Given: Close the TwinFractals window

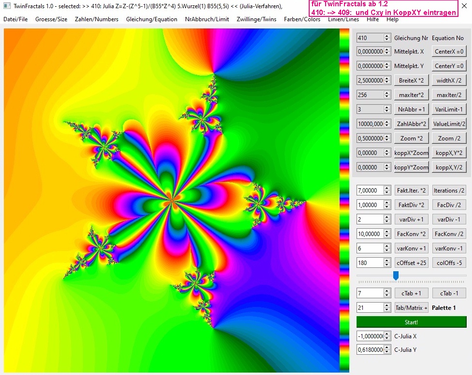Looking at the screenshot, I should (464, 6).
